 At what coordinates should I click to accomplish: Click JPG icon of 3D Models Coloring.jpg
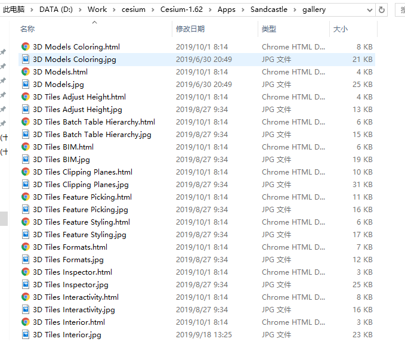pyautogui.click(x=25, y=60)
